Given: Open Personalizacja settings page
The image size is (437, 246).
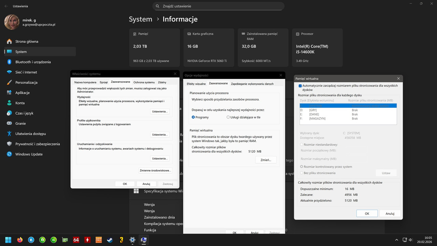Looking at the screenshot, I should pos(40,82).
